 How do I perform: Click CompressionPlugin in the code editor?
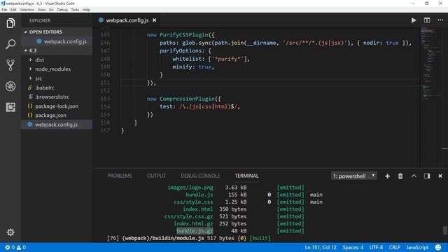(x=187, y=99)
